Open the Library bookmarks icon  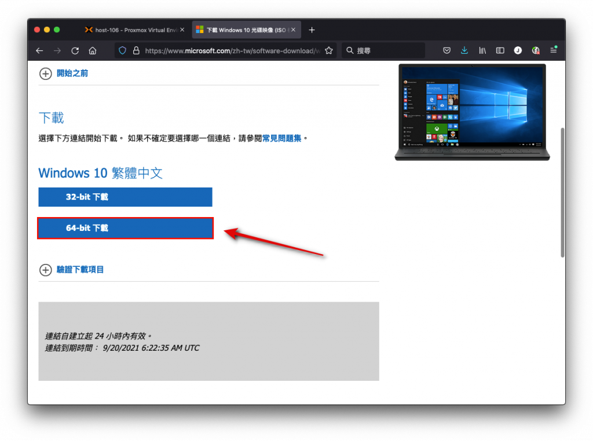pyautogui.click(x=482, y=50)
